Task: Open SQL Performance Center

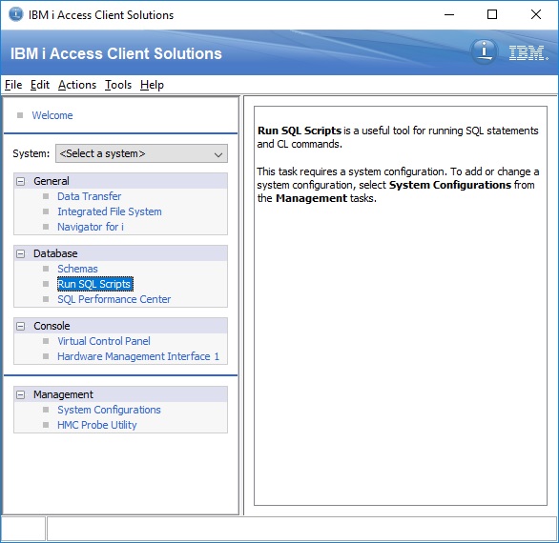Action: pos(114,299)
